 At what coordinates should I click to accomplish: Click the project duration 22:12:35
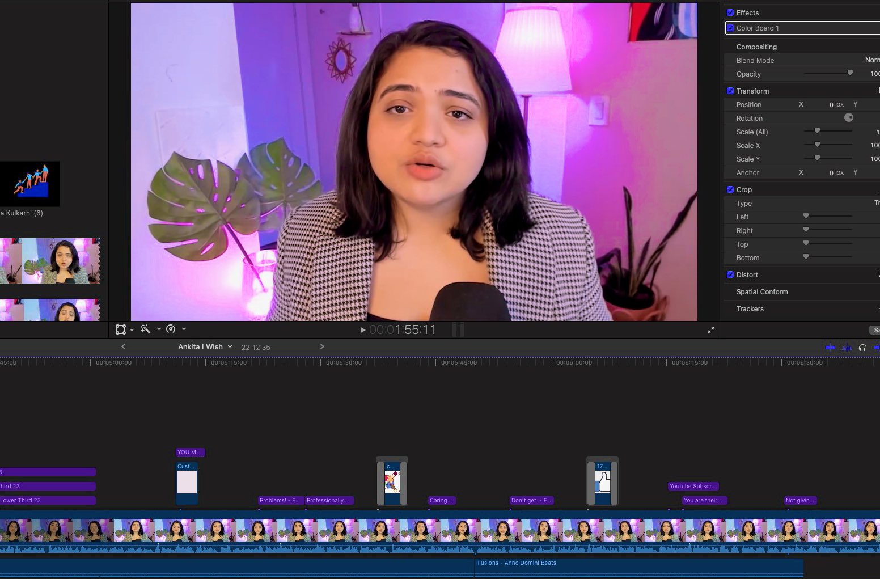(x=256, y=347)
